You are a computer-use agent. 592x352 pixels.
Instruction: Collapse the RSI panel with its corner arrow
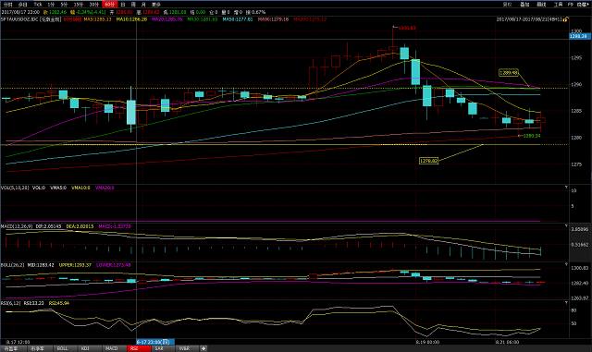(x=566, y=303)
